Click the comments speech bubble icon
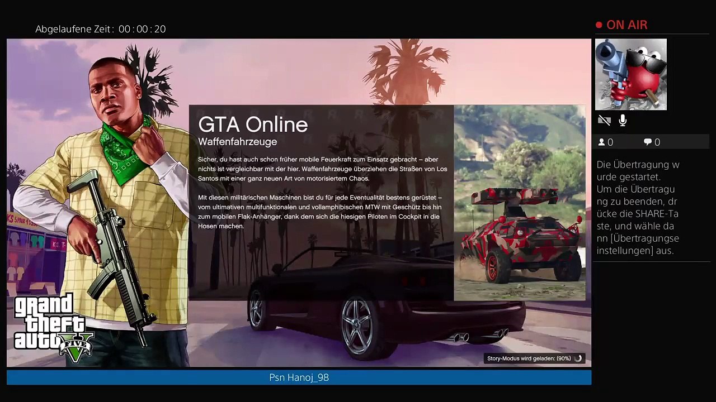716x402 pixels. (648, 142)
